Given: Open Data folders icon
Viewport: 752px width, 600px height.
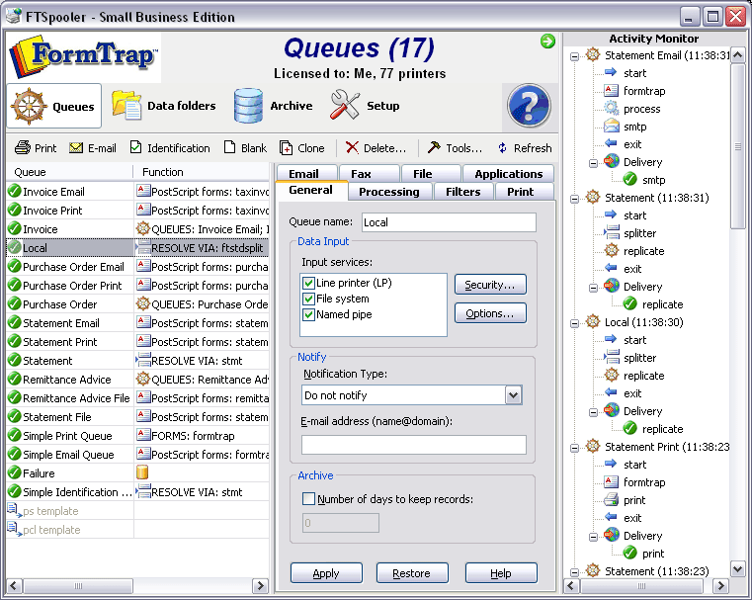Looking at the screenshot, I should [x=126, y=105].
